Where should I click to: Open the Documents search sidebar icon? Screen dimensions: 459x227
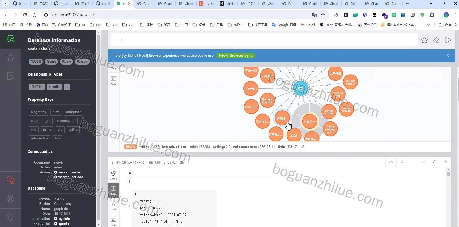click(11, 76)
